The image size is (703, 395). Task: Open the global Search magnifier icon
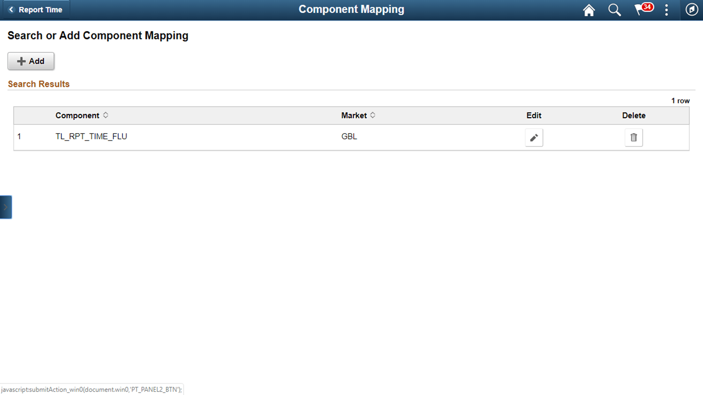coord(614,10)
